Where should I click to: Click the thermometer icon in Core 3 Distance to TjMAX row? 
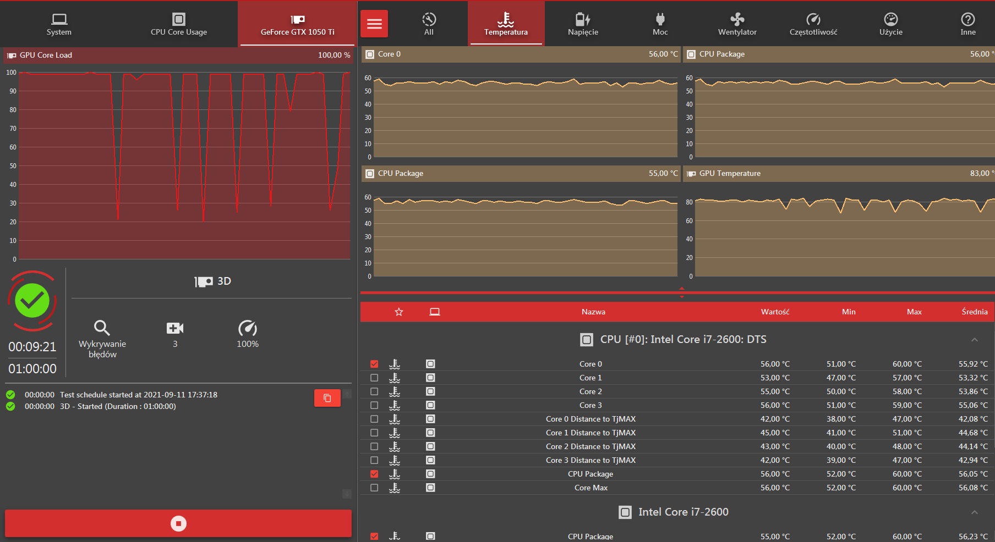395,460
